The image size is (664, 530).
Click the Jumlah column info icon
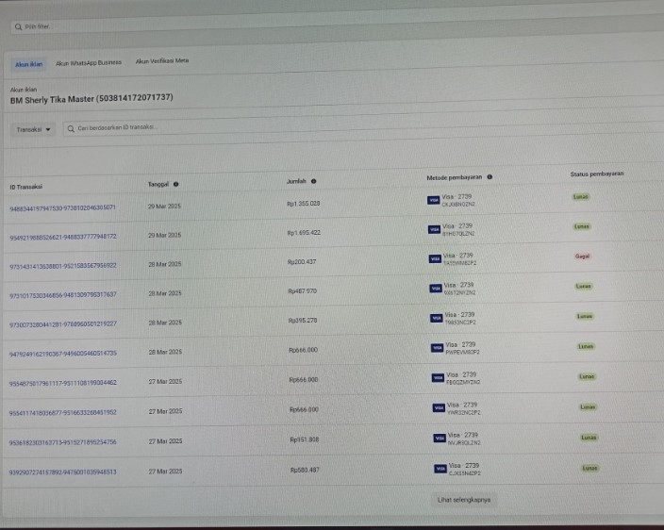pyautogui.click(x=313, y=181)
